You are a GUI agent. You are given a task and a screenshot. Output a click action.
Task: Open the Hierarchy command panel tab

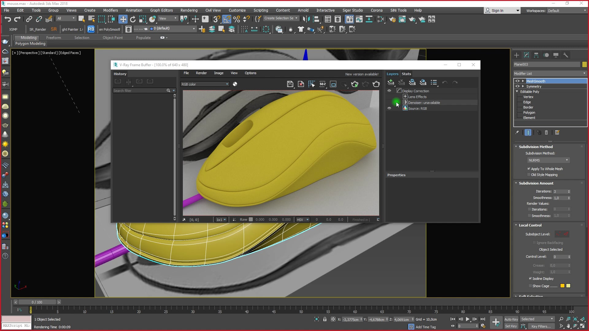536,55
